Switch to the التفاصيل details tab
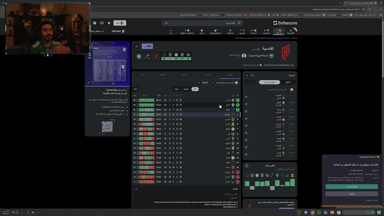Screen dimensions: 384x216 [162, 74]
